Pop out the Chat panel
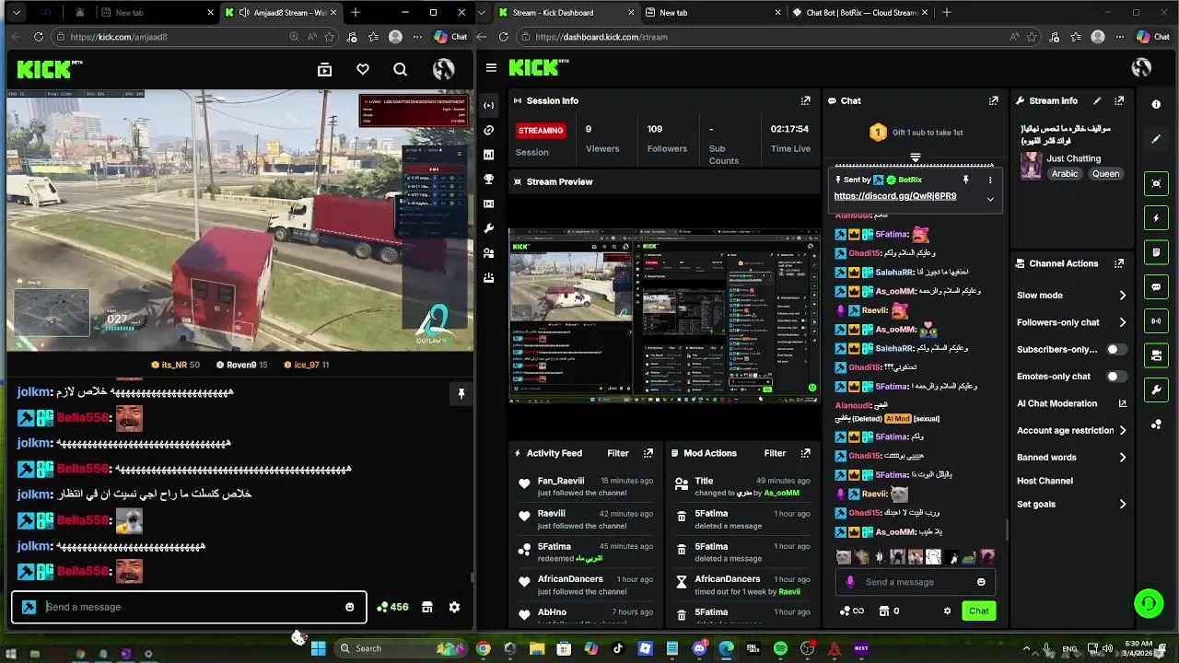Viewport: 1179px width, 663px height. coord(993,100)
